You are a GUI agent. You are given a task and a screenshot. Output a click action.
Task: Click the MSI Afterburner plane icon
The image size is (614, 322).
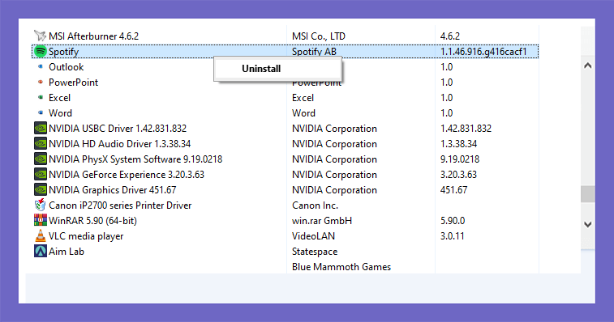pos(40,36)
